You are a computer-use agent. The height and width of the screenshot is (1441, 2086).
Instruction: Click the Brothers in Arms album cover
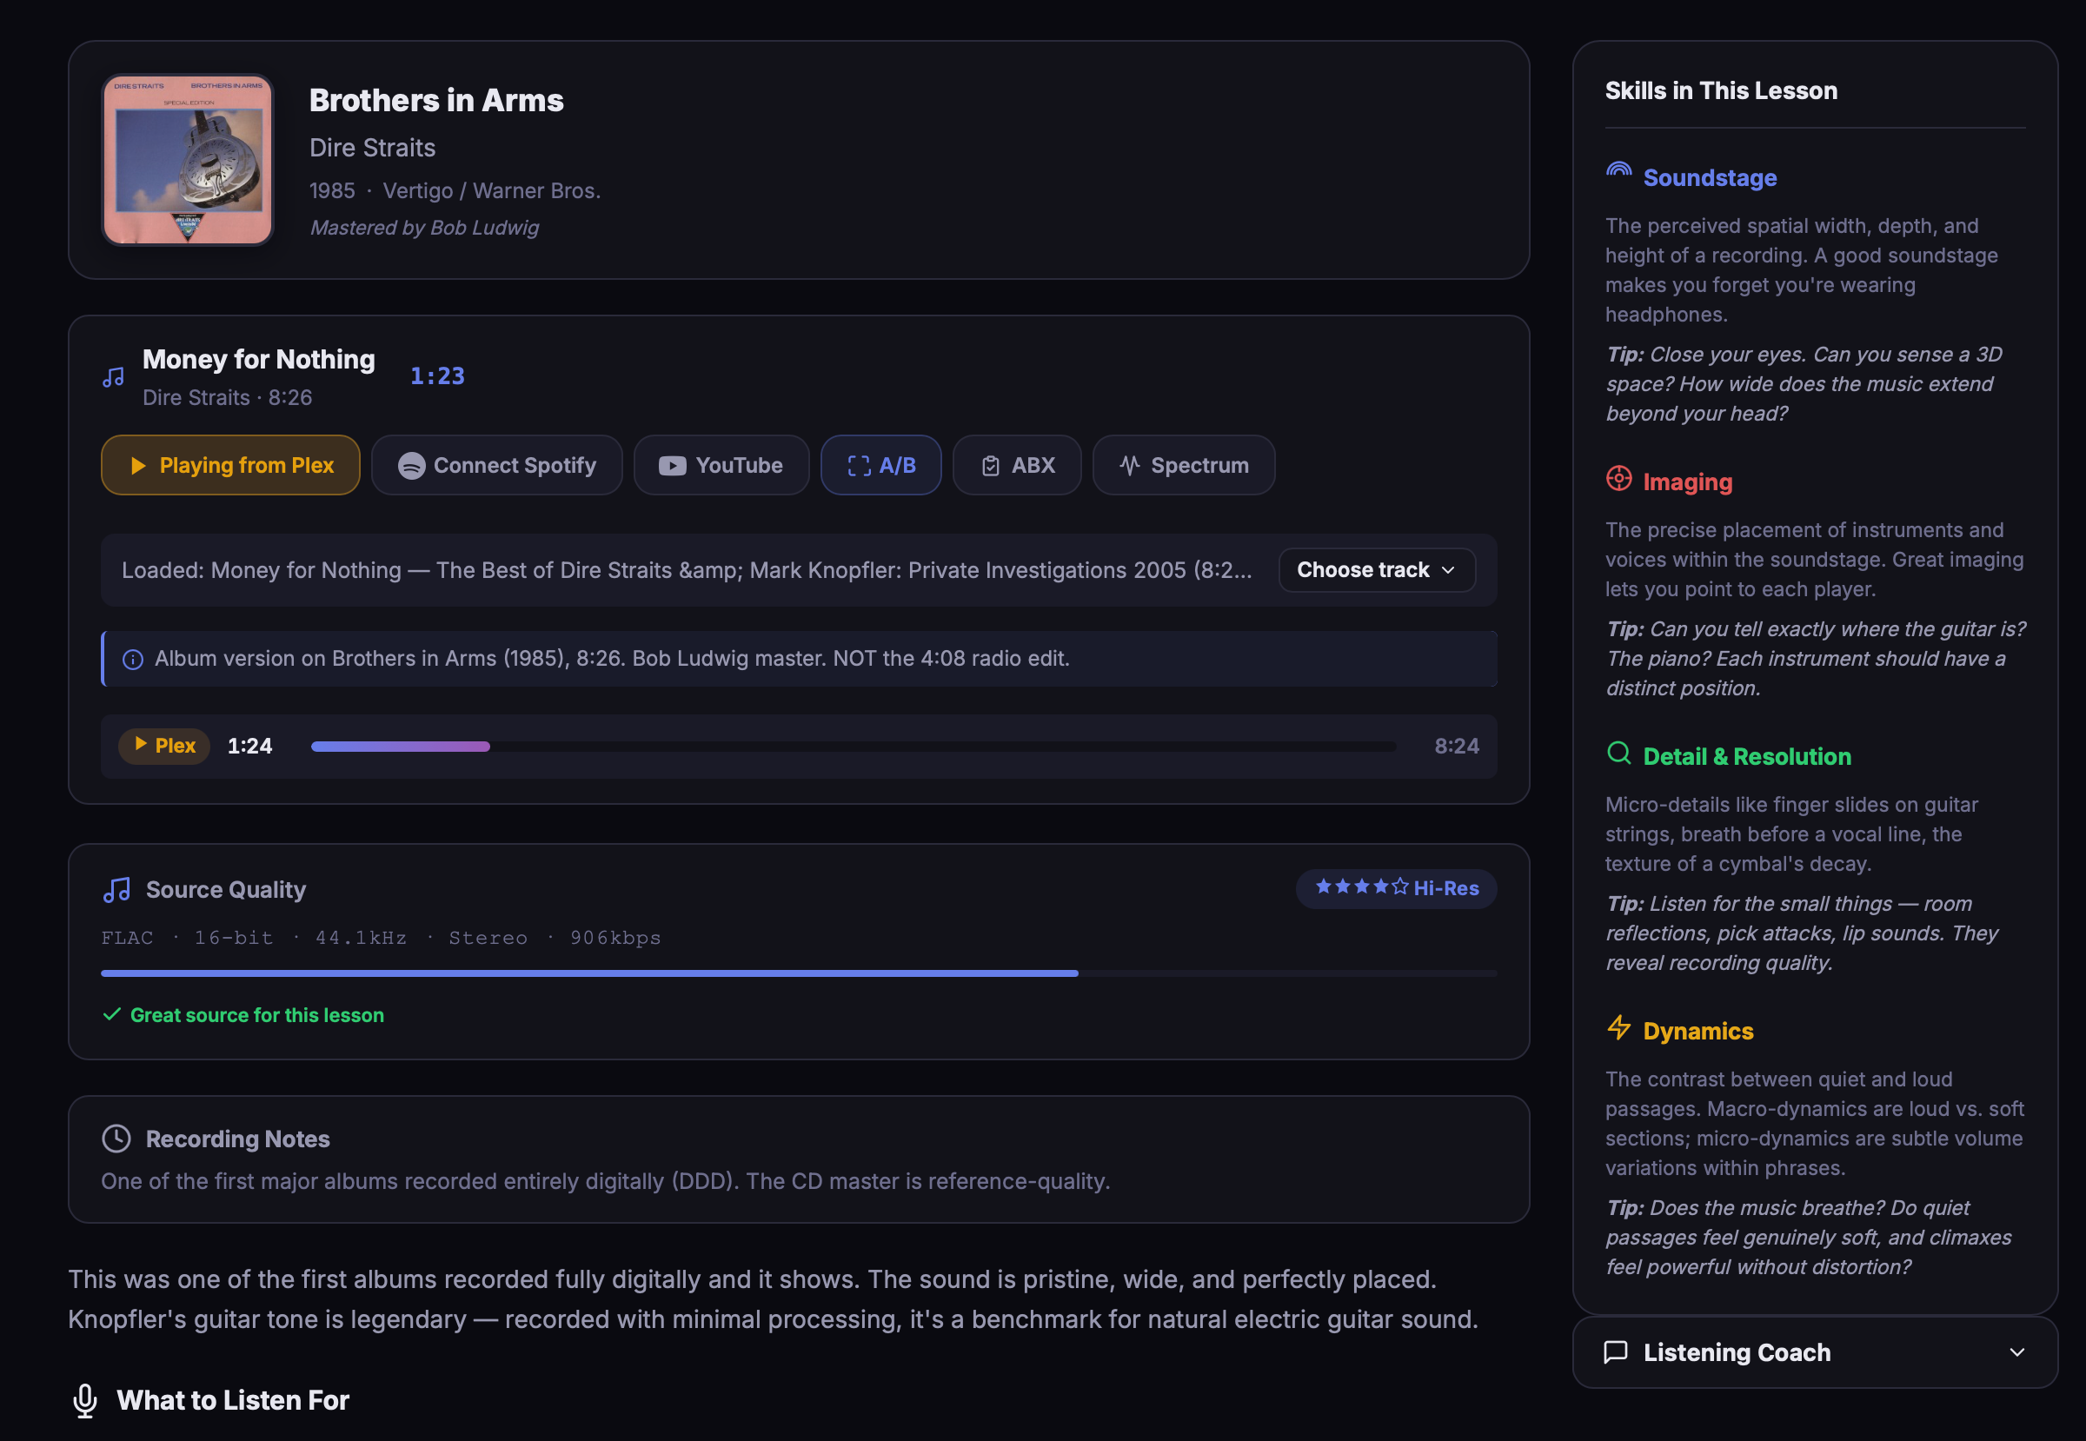[x=188, y=160]
